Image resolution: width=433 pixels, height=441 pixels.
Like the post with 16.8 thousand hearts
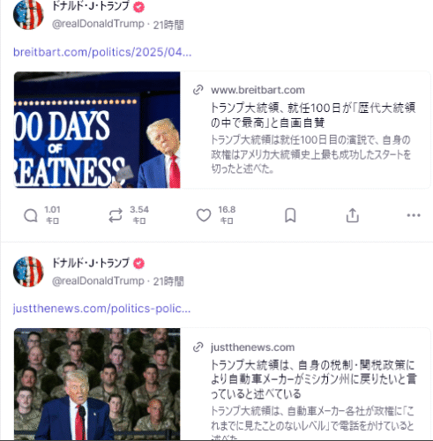point(204,215)
